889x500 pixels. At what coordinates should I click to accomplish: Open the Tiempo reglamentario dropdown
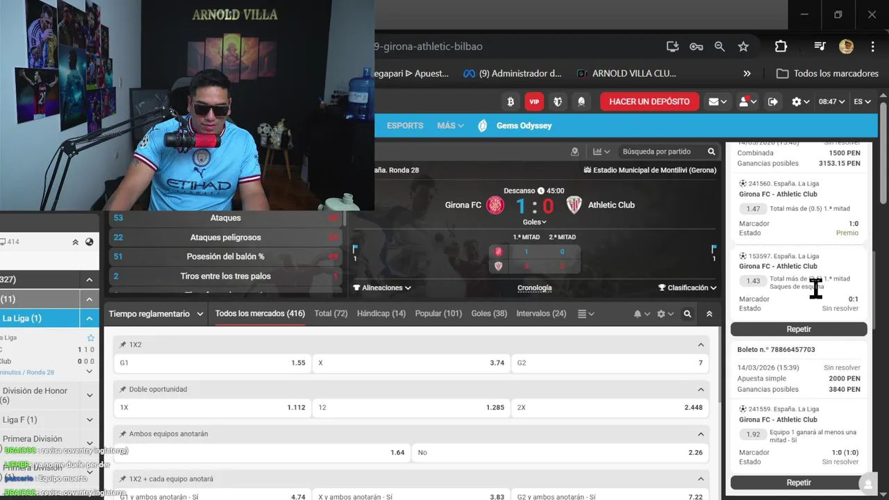point(156,314)
